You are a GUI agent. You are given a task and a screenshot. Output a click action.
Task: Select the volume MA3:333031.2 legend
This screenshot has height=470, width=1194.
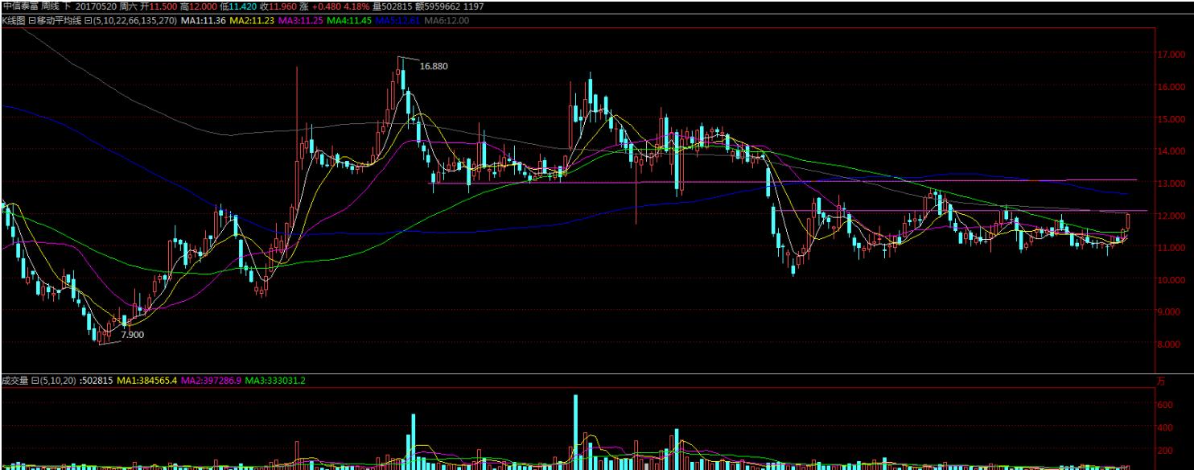point(275,380)
